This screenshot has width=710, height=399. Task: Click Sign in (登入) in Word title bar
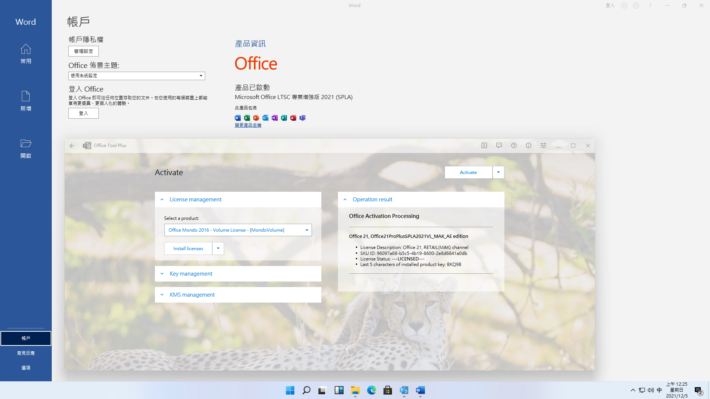[610, 6]
